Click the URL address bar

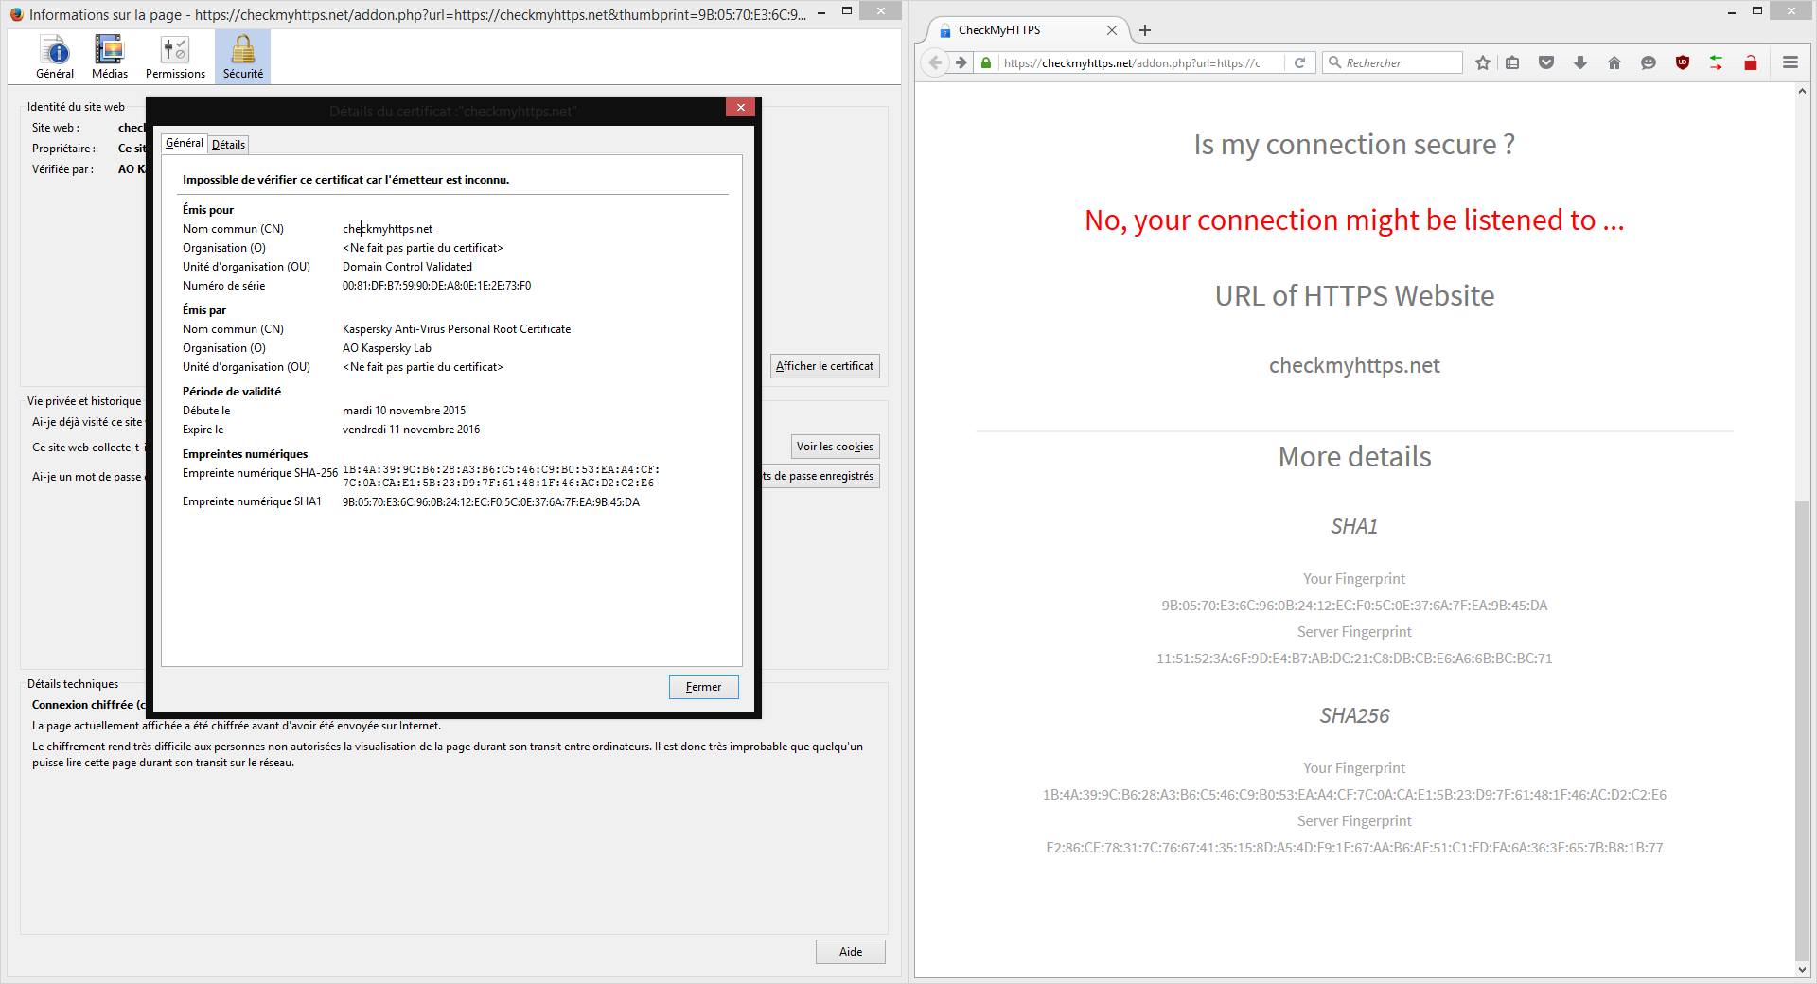(x=1132, y=62)
